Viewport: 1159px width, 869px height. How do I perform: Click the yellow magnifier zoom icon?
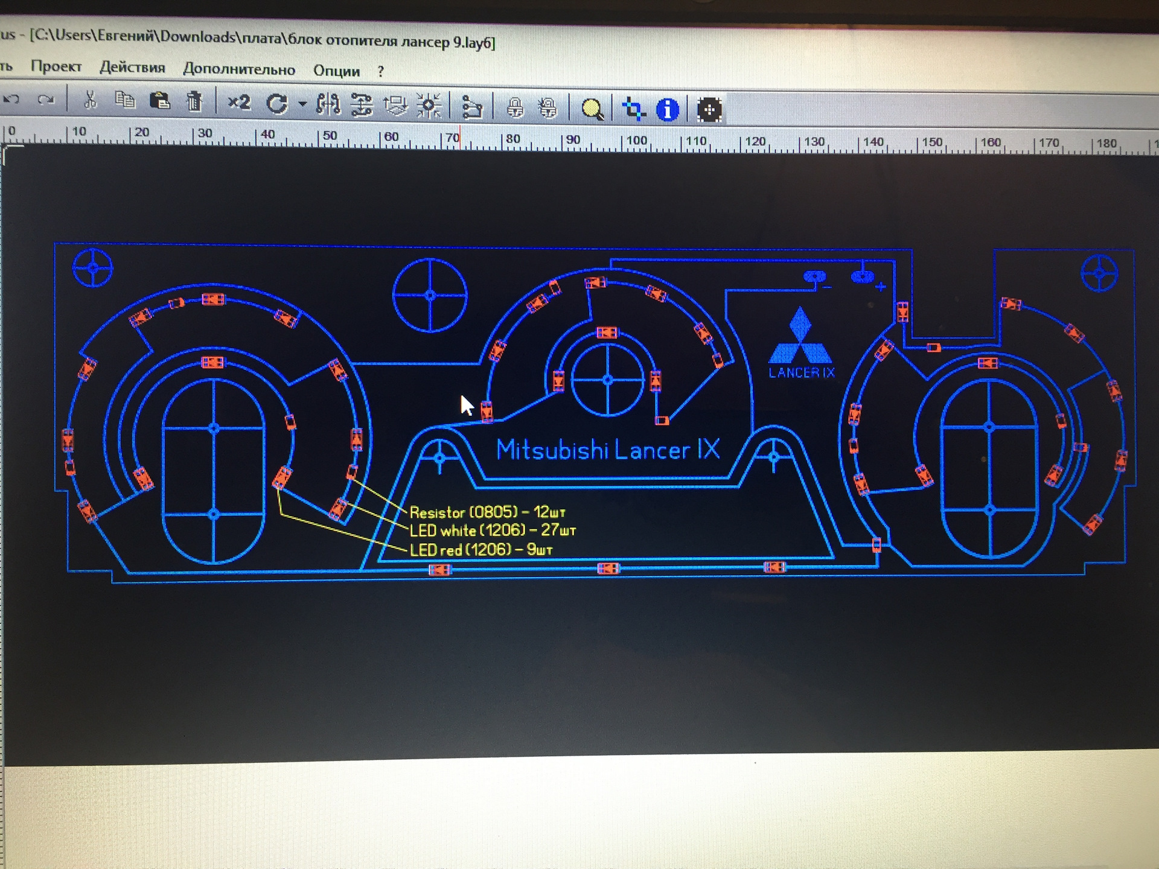pos(592,109)
